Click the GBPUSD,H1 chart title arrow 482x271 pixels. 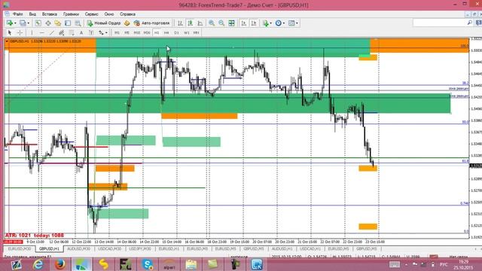7,41
